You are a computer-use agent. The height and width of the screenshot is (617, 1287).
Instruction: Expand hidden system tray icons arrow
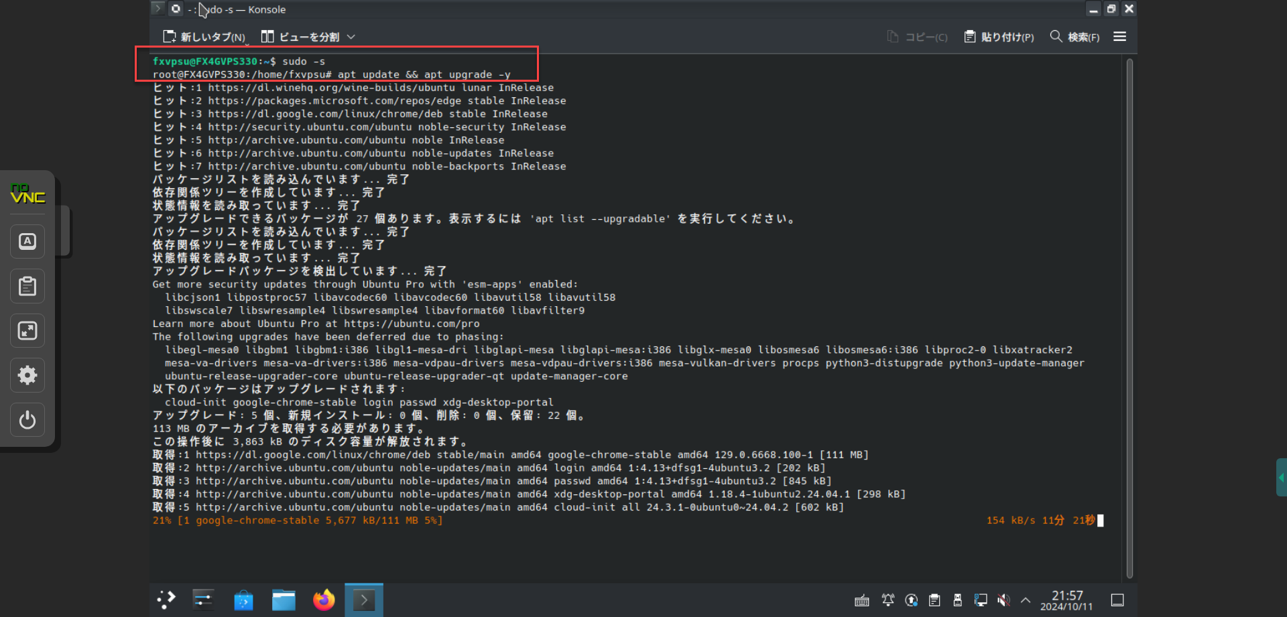[x=1026, y=600]
